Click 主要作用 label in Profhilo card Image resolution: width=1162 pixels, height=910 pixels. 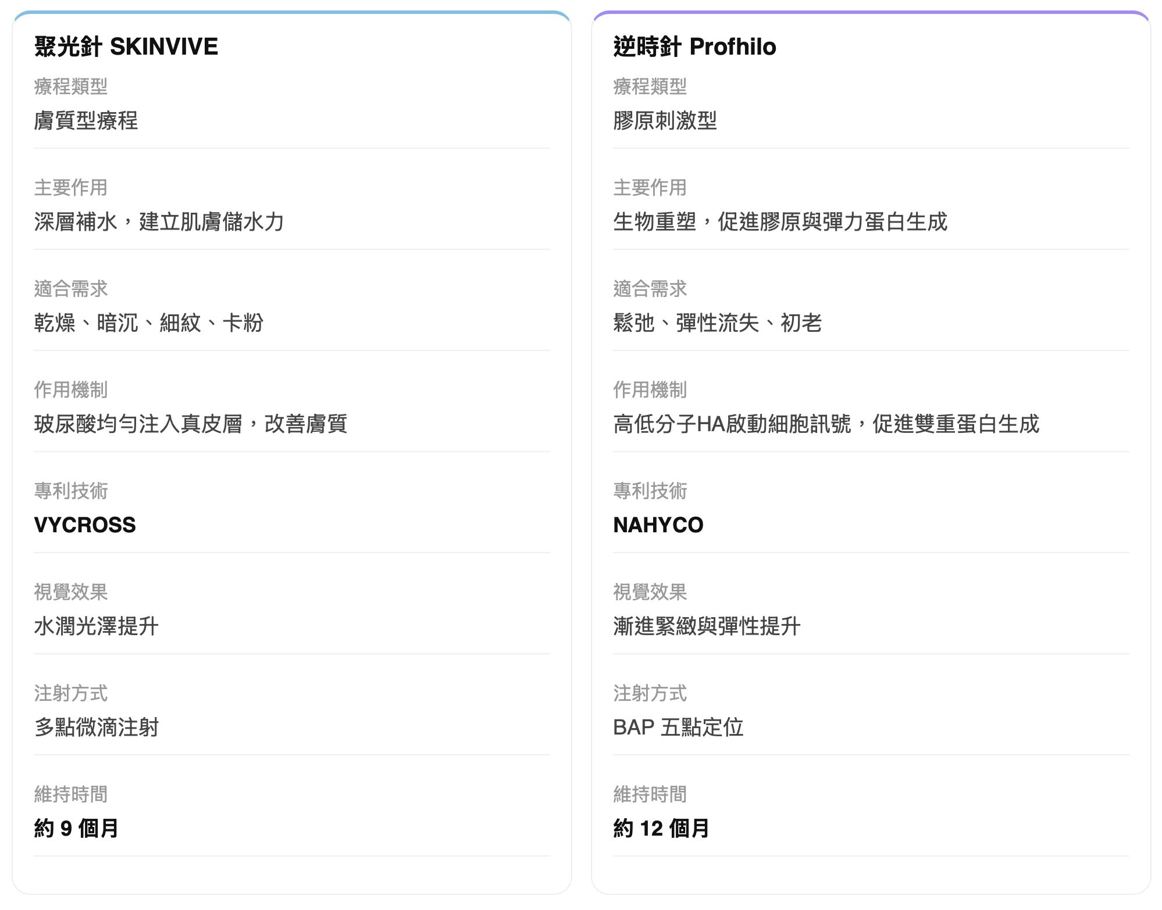pyautogui.click(x=650, y=188)
